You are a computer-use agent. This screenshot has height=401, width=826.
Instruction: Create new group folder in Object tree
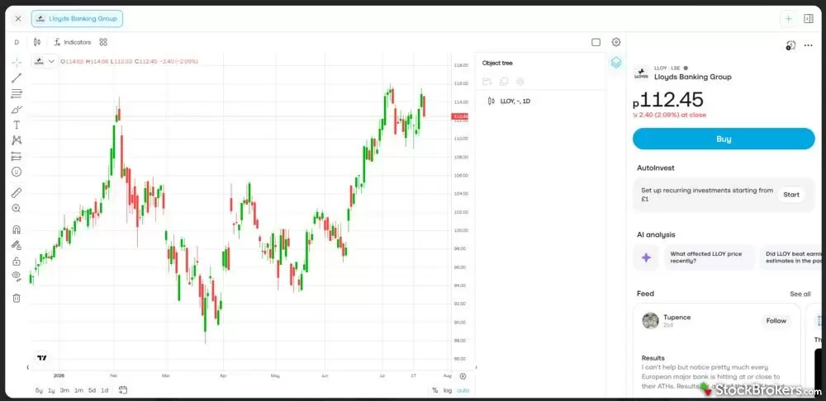(487, 82)
